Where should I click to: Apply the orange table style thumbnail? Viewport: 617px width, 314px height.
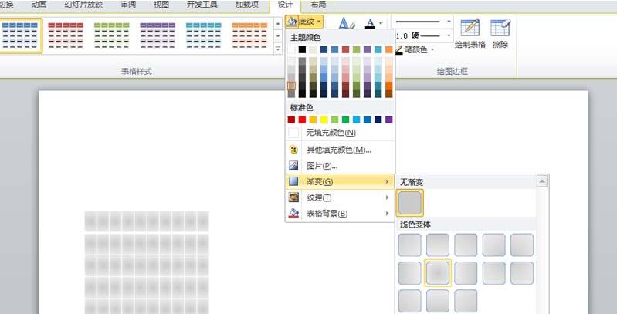coord(250,35)
